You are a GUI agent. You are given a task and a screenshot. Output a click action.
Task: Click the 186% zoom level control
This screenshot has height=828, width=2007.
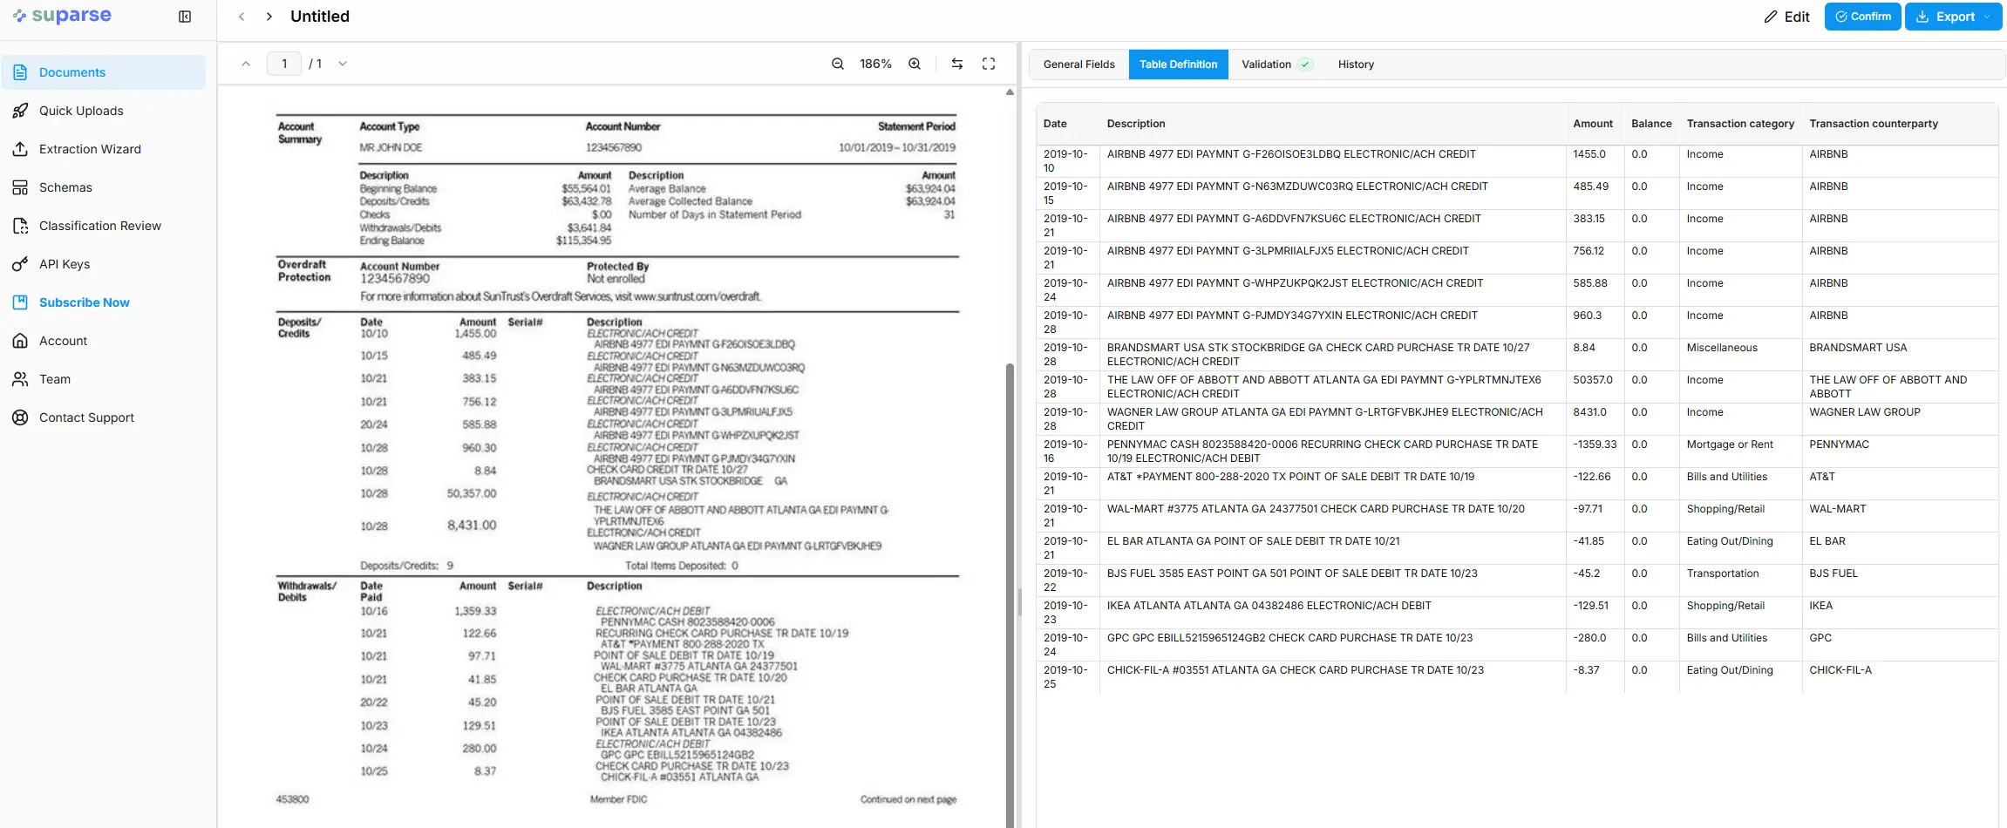click(874, 63)
